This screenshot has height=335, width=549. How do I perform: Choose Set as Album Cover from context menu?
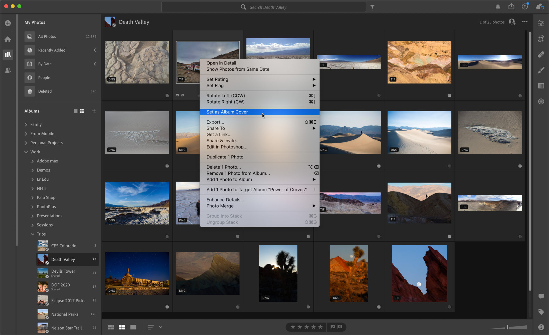coord(227,112)
